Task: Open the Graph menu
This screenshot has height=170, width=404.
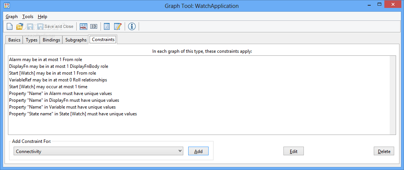Action: (x=12, y=17)
